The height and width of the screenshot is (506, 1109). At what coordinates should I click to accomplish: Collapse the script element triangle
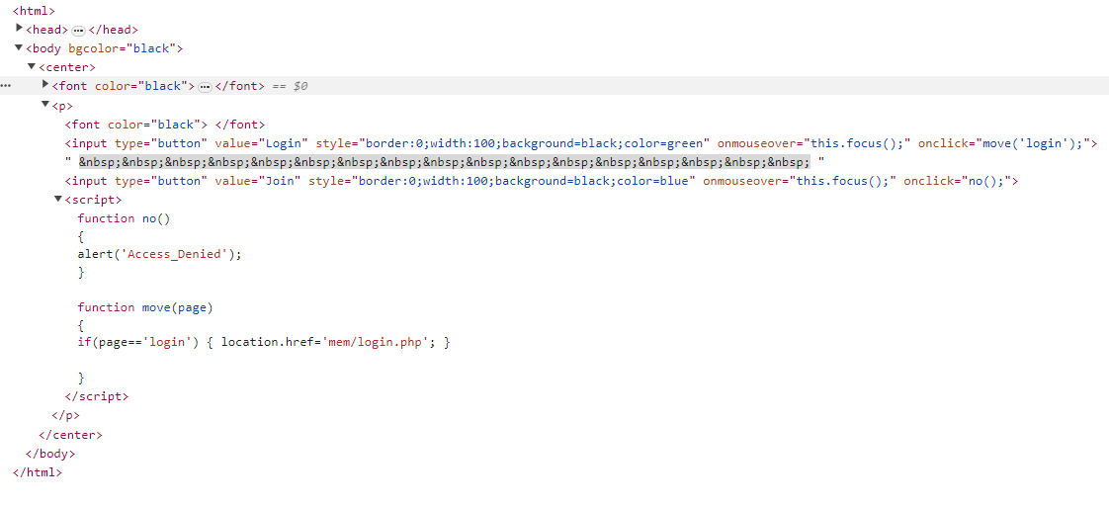[58, 200]
